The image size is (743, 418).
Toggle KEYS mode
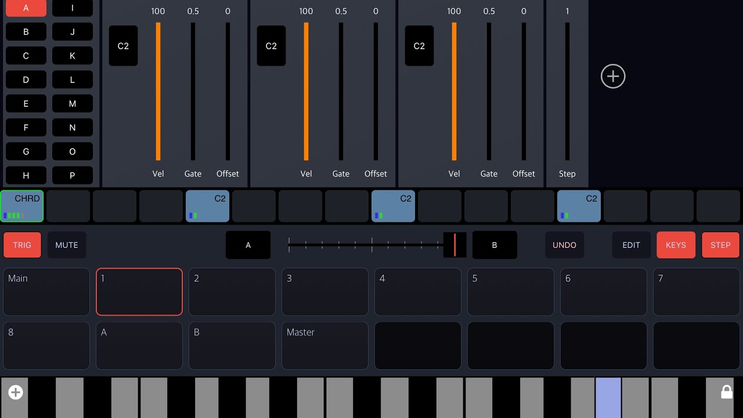click(x=676, y=245)
